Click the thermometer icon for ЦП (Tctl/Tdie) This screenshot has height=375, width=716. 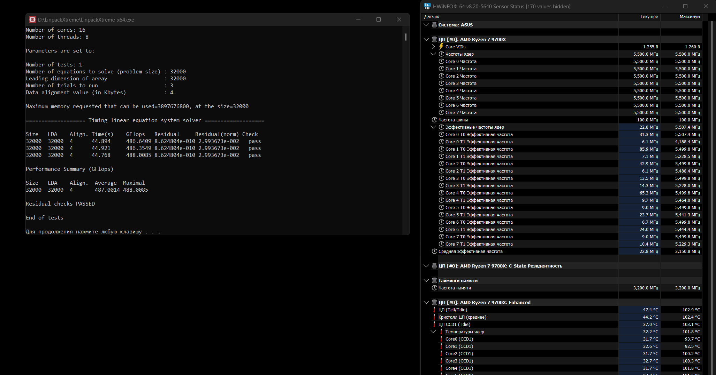(x=434, y=310)
